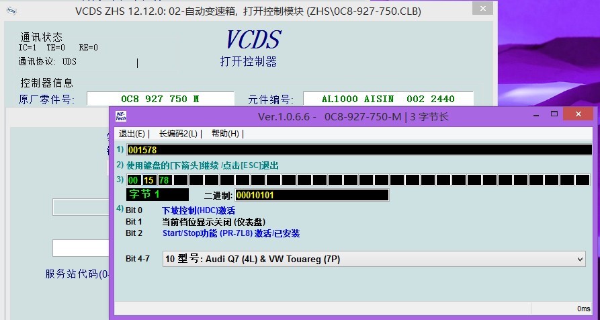Click the upper empty input box in VCDS window

(81, 207)
